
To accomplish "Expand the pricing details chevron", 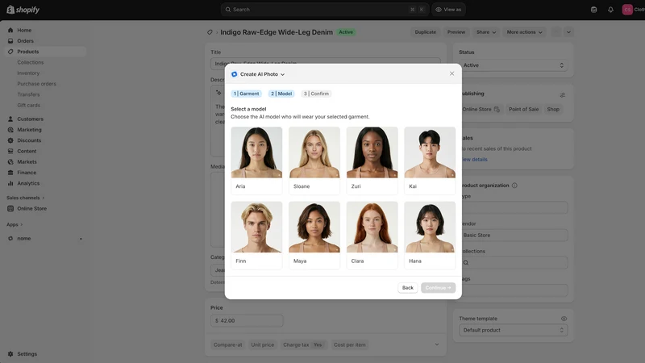I will [437, 345].
